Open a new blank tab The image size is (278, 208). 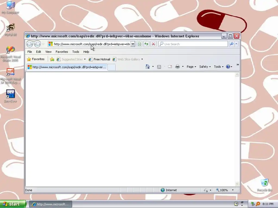click(x=112, y=67)
